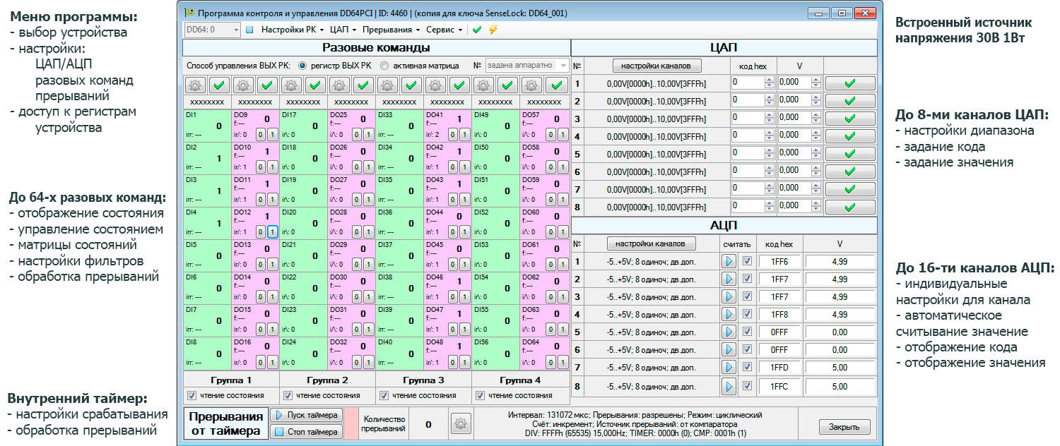
Task: Read АЦП channel 1 using play arrow
Action: tap(729, 261)
